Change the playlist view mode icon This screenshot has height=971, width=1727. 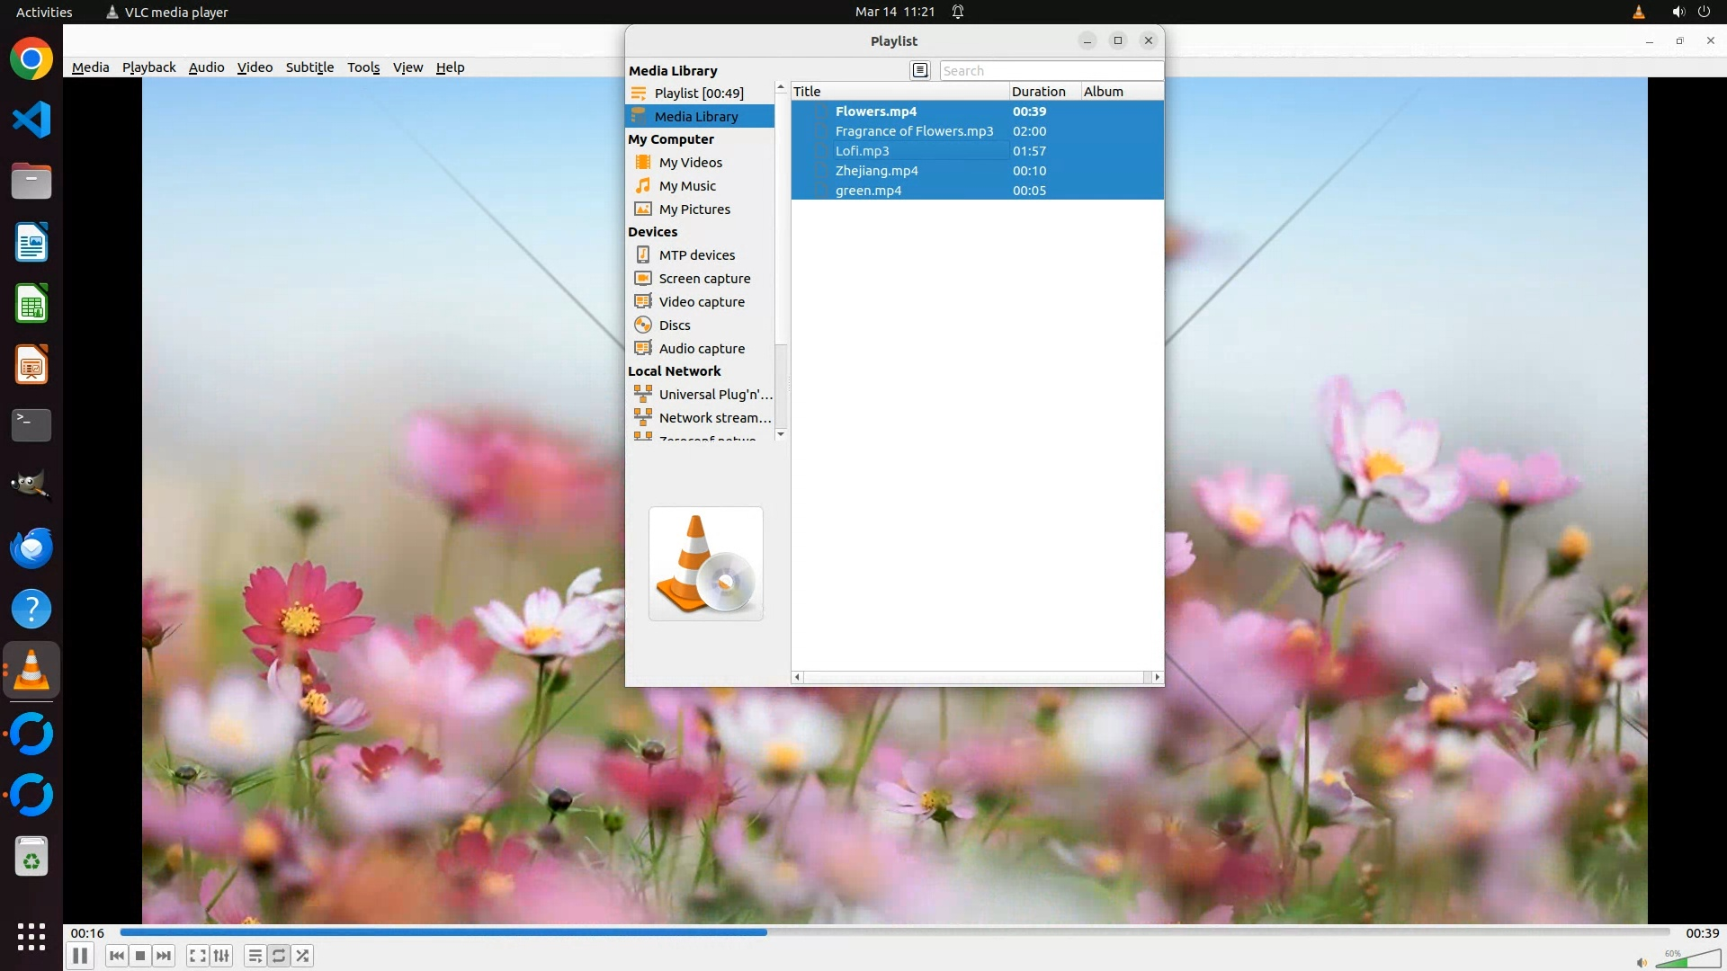[919, 70]
